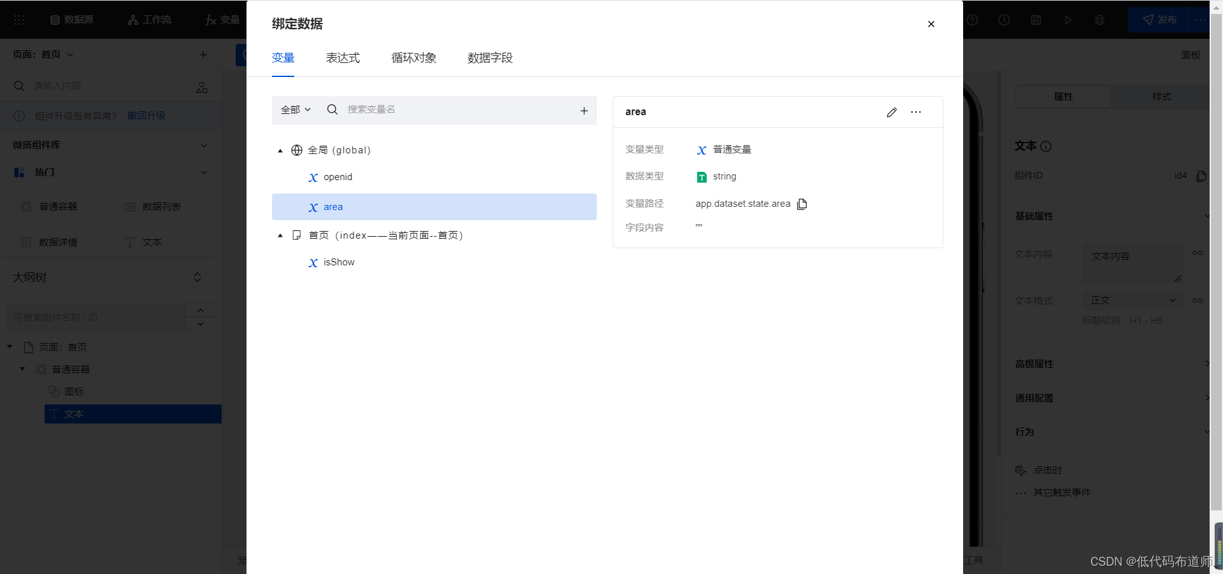Select 页面: 首页 in outline tree

pyautogui.click(x=62, y=347)
